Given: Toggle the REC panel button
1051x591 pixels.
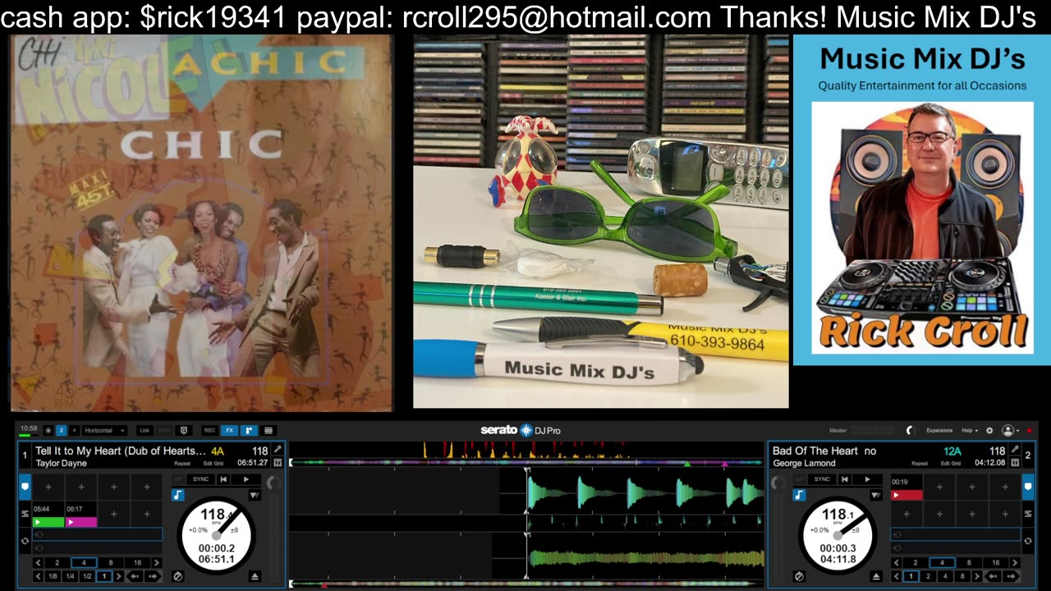Looking at the screenshot, I should pyautogui.click(x=209, y=430).
